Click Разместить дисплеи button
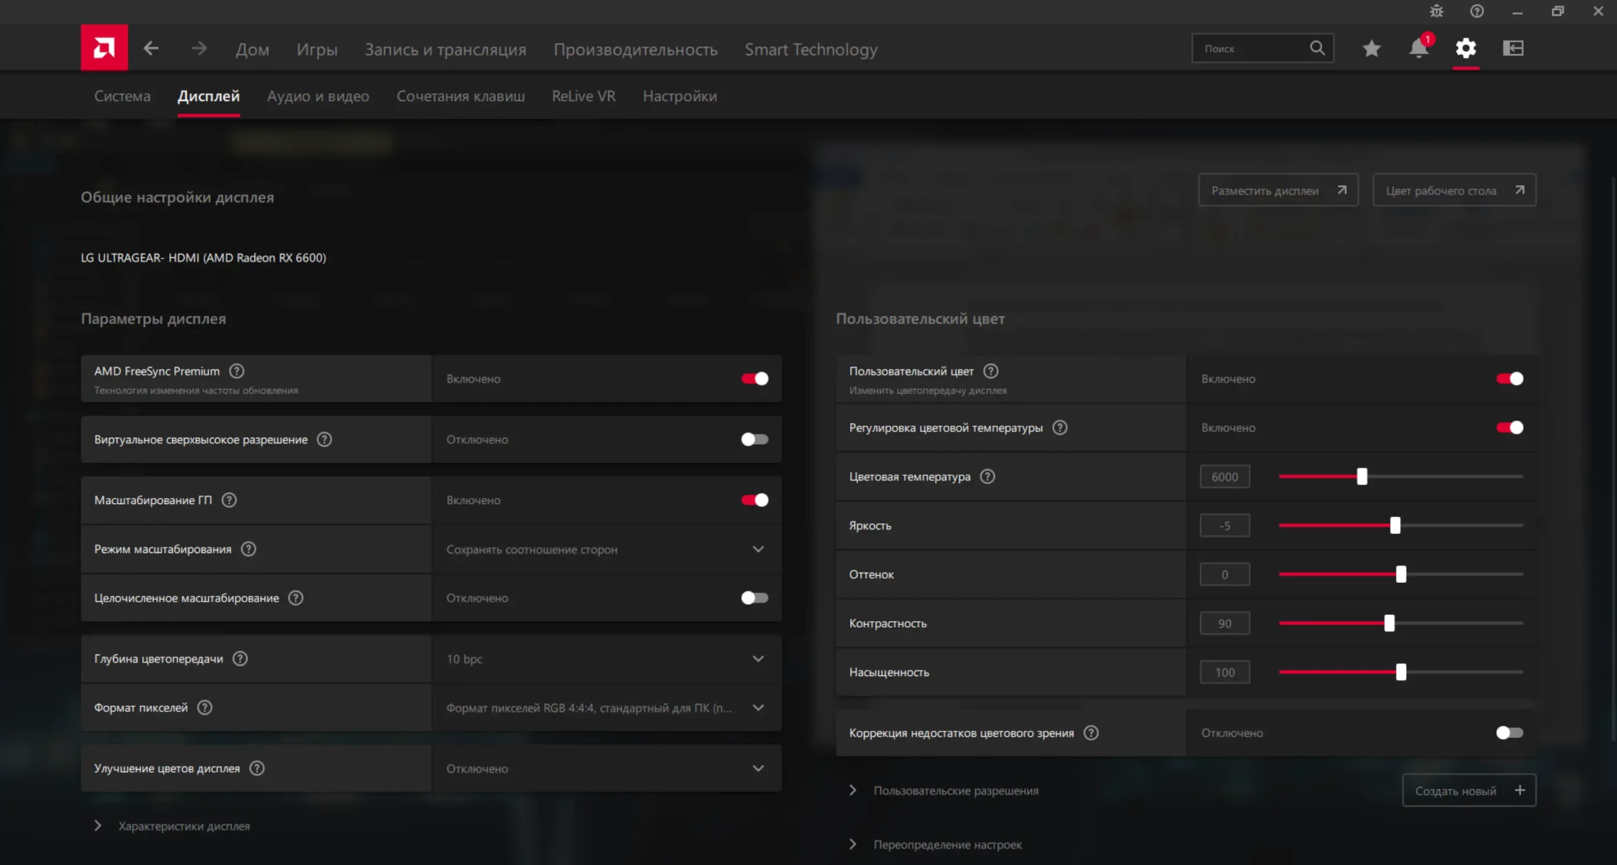1617x865 pixels. 1277,190
